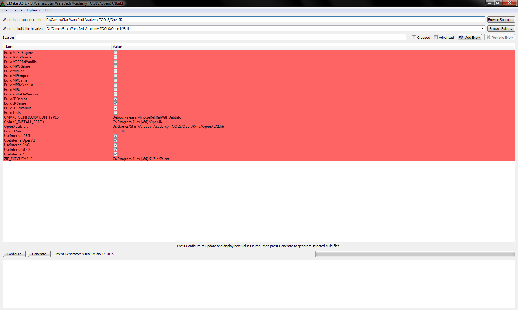The height and width of the screenshot is (310, 518).
Task: Select the UseInternalOpenAL entry name
Action: click(20, 140)
